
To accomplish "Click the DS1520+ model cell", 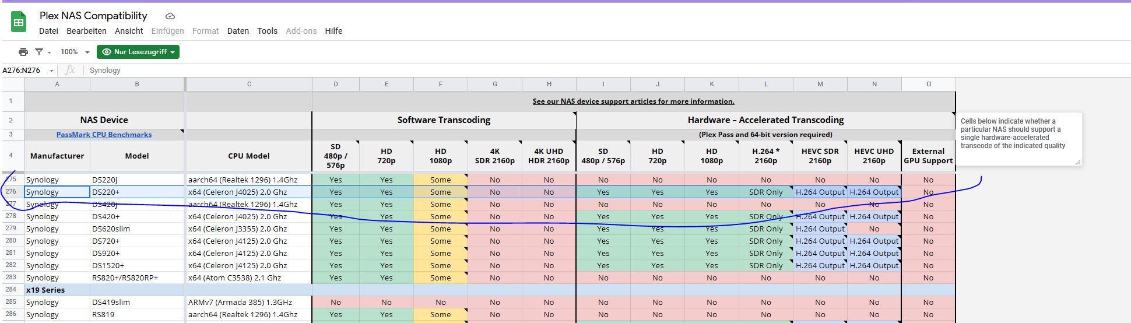I will [x=137, y=265].
